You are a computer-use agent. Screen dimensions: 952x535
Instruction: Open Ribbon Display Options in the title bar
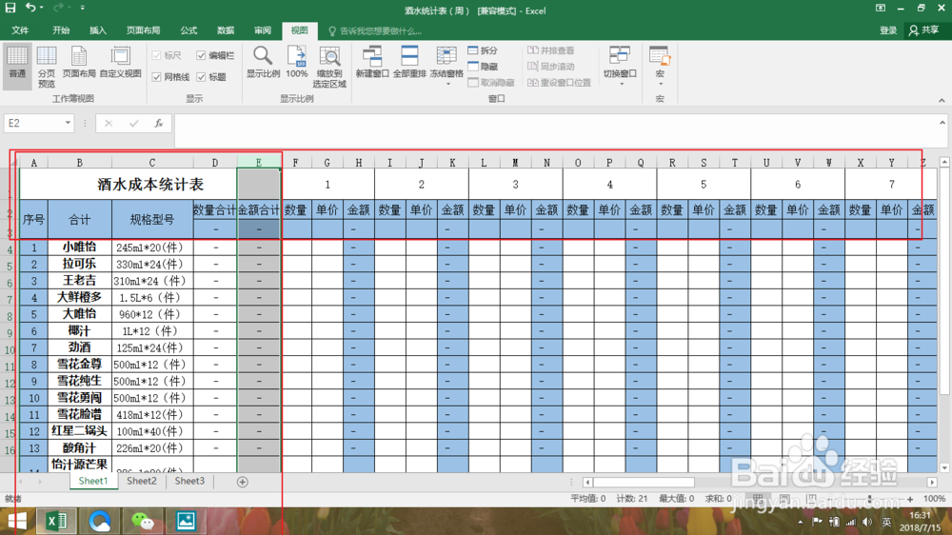pyautogui.click(x=881, y=9)
